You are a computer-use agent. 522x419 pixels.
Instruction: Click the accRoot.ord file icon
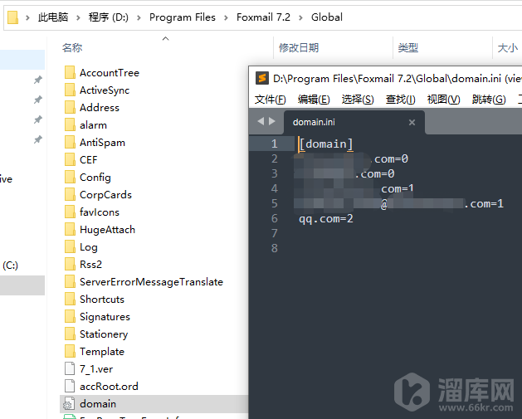pyautogui.click(x=70, y=386)
